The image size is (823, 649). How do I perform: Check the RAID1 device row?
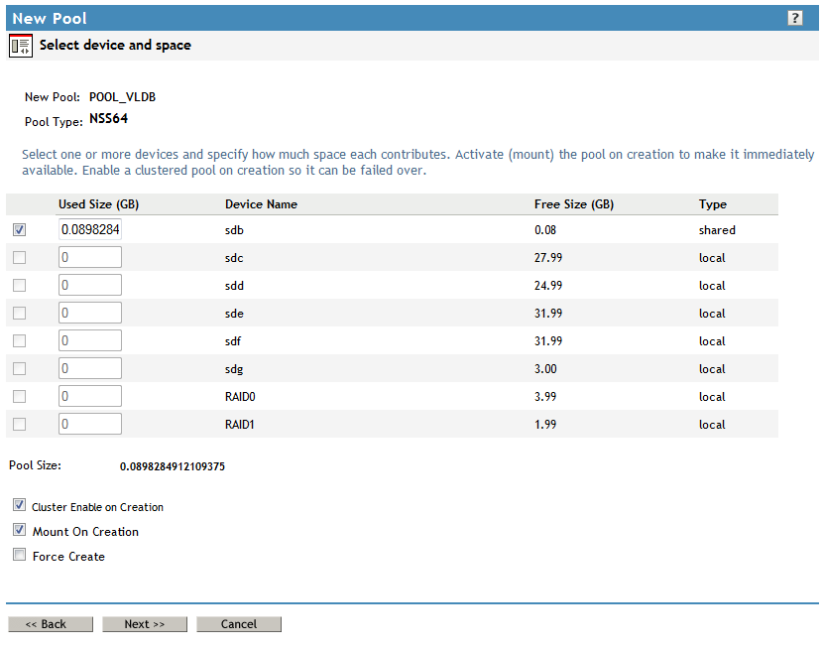(x=21, y=423)
